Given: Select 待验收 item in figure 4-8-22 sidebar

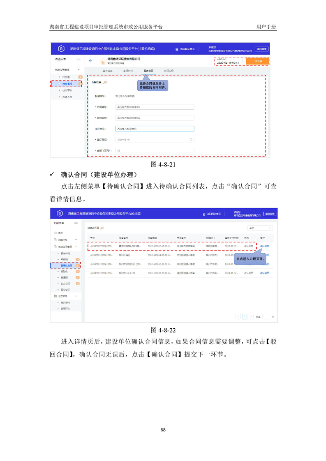Looking at the screenshot, I should tap(65, 272).
